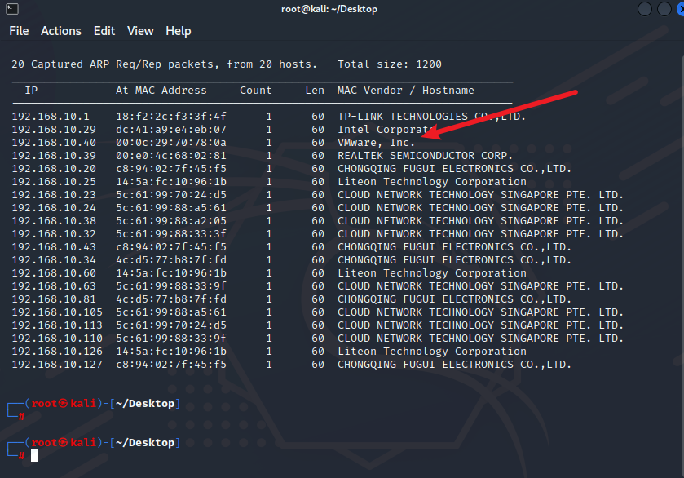684x478 pixels.
Task: Select IP address 192.168.10.43
Action: point(54,247)
